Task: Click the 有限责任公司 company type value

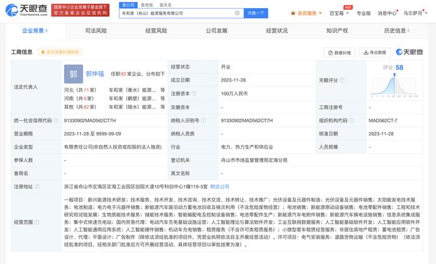Action: [x=113, y=147]
